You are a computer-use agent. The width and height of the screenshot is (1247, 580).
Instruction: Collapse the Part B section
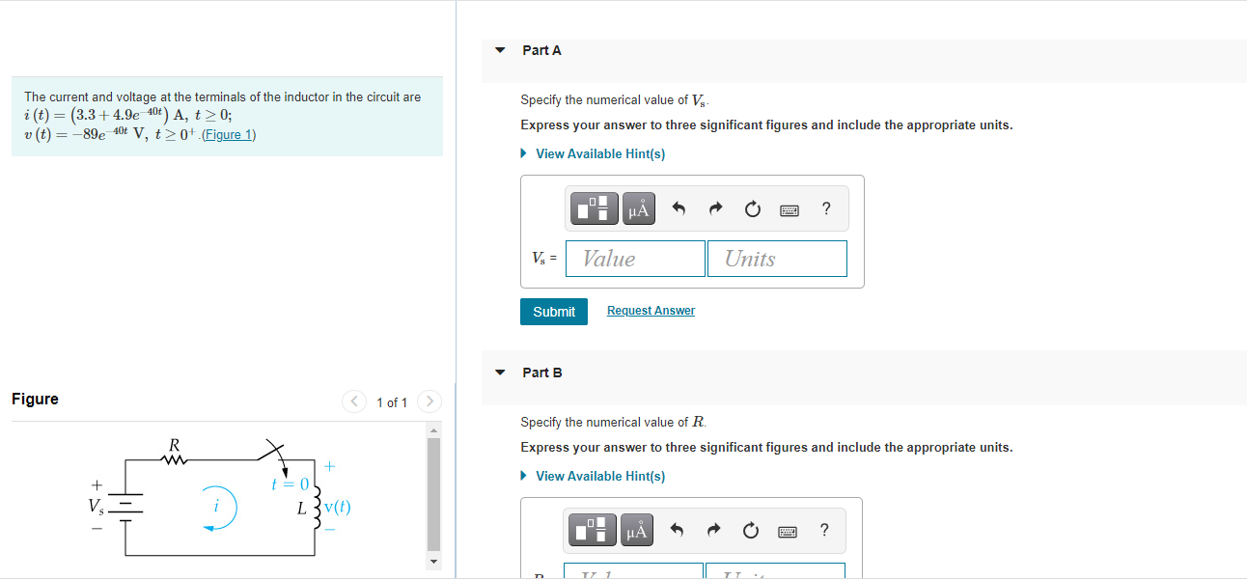[499, 372]
